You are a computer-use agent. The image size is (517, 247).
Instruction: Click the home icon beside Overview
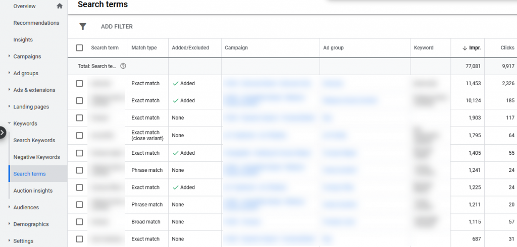[x=60, y=6]
